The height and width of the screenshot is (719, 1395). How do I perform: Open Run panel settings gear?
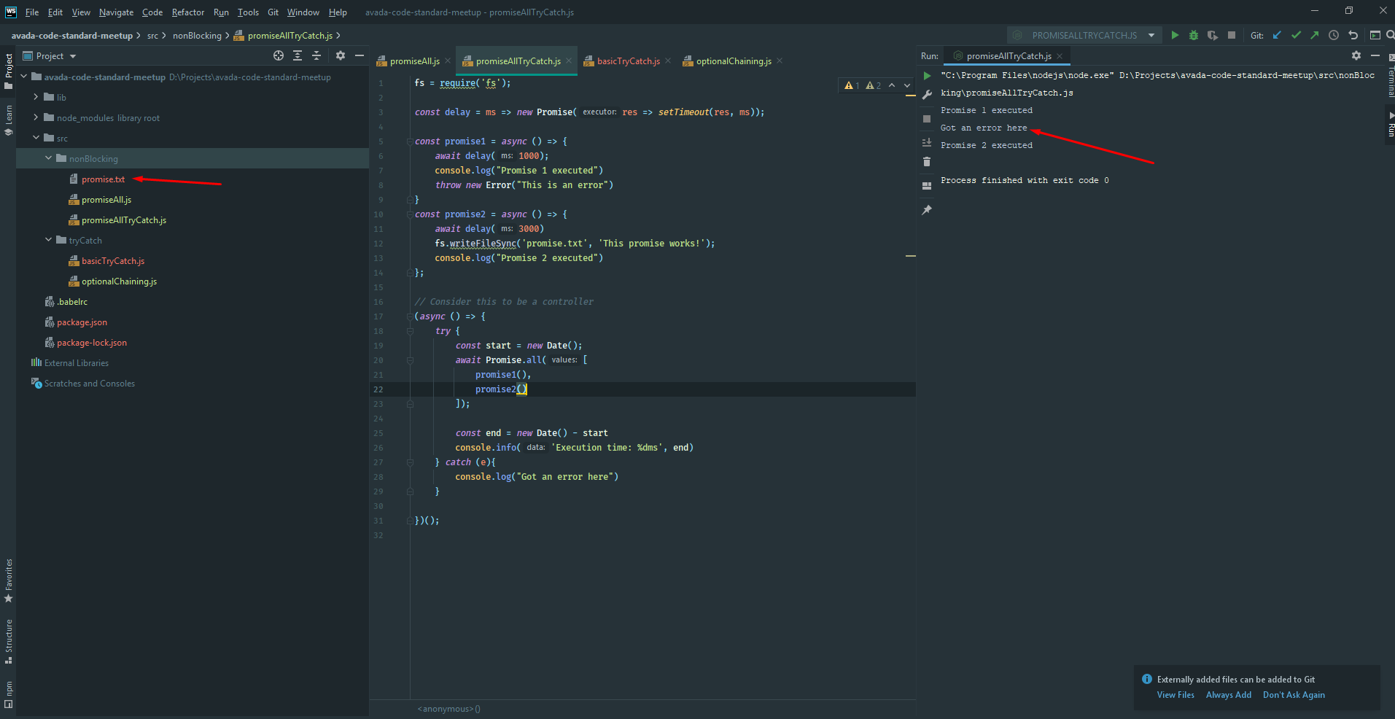(1356, 55)
